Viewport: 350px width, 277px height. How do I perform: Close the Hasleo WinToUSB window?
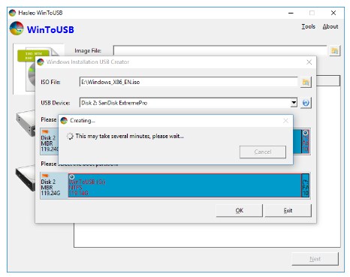tap(333, 13)
